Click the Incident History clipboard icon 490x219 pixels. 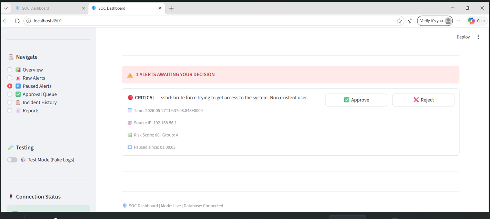pos(18,102)
